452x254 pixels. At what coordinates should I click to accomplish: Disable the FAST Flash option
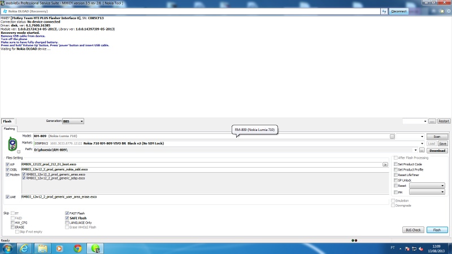(x=67, y=213)
